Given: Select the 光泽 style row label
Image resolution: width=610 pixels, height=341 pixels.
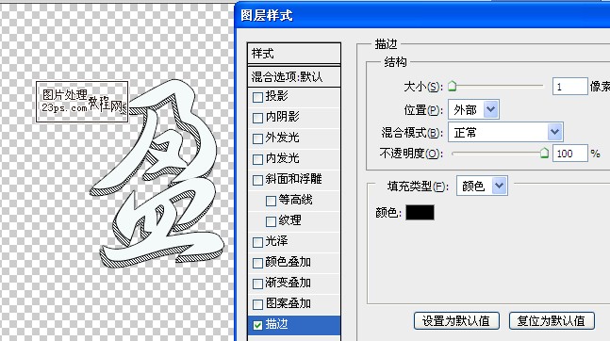Looking at the screenshot, I should [x=276, y=241].
